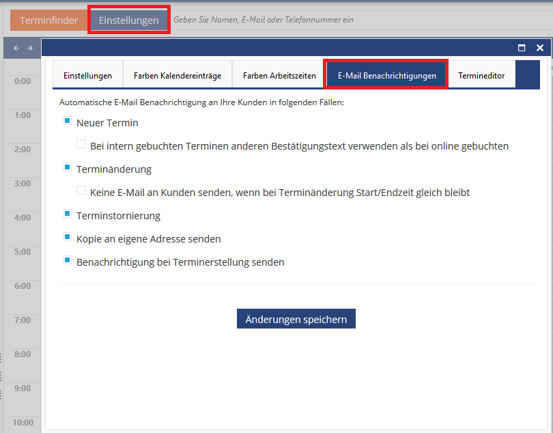The width and height of the screenshot is (553, 433).
Task: Click the top Einstellungen toolbar button
Action: (x=129, y=20)
